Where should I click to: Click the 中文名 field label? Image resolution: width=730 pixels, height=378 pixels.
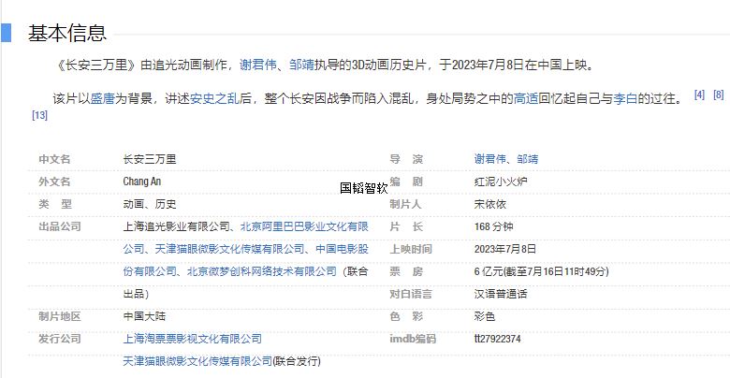tap(54, 159)
